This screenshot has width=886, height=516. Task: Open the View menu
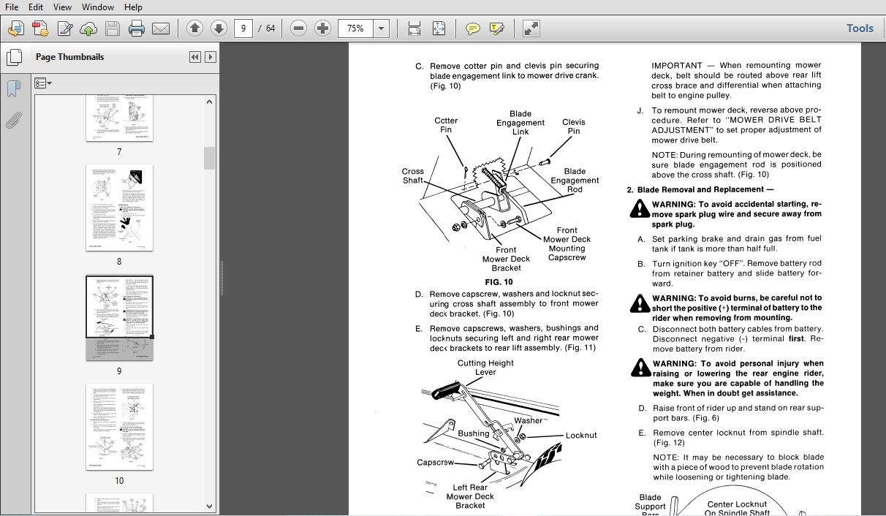(62, 7)
